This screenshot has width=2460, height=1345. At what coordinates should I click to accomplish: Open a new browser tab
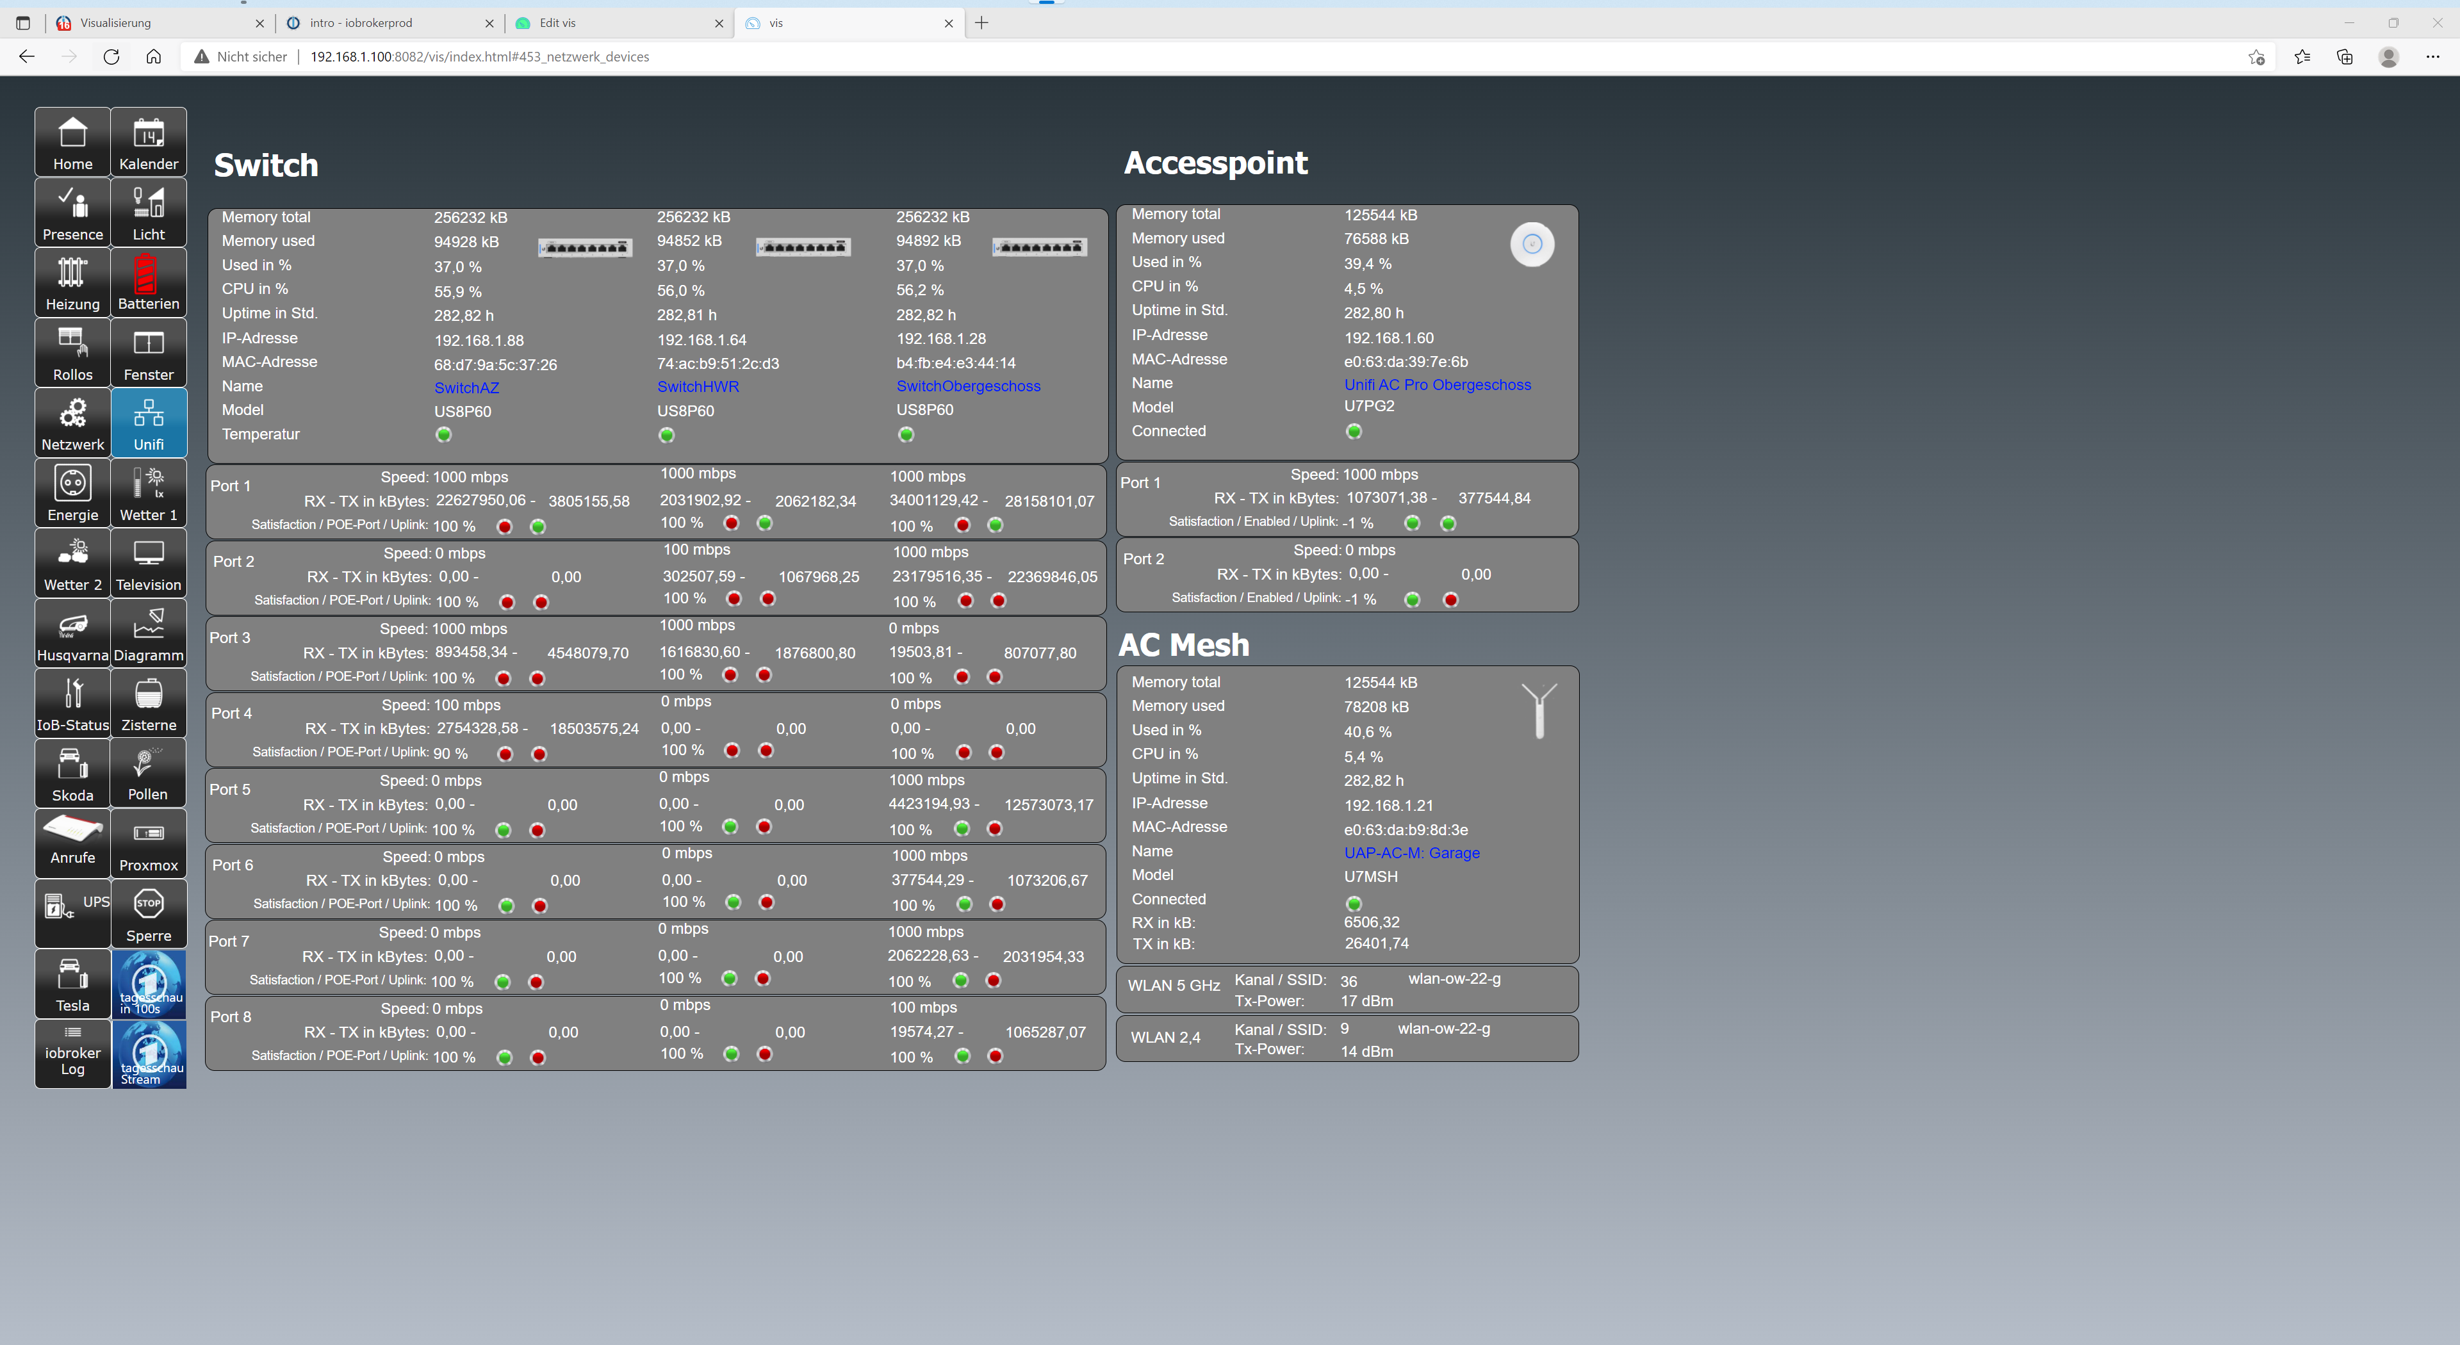pyautogui.click(x=981, y=23)
